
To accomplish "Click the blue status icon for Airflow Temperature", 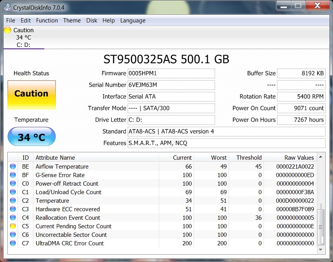I will click(13, 166).
